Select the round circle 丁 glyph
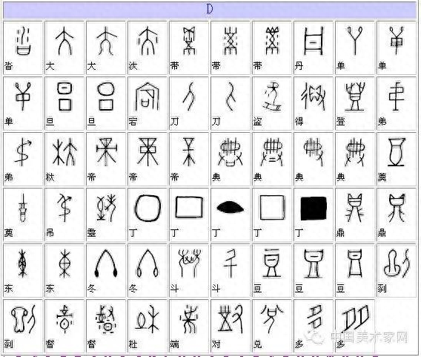 pos(147,214)
